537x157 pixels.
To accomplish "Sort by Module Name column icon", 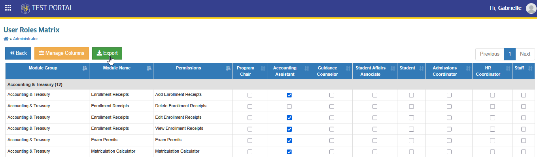I will click(149, 68).
